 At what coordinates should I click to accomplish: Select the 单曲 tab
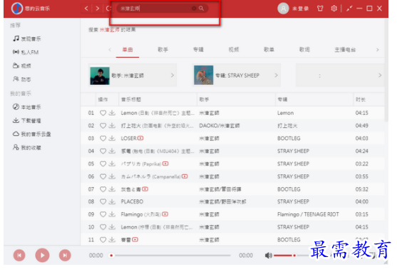[x=128, y=50]
